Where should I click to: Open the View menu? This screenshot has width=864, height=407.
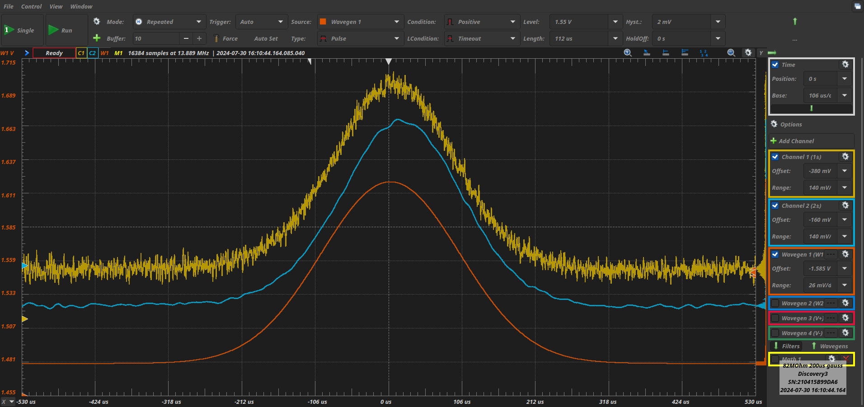click(56, 6)
